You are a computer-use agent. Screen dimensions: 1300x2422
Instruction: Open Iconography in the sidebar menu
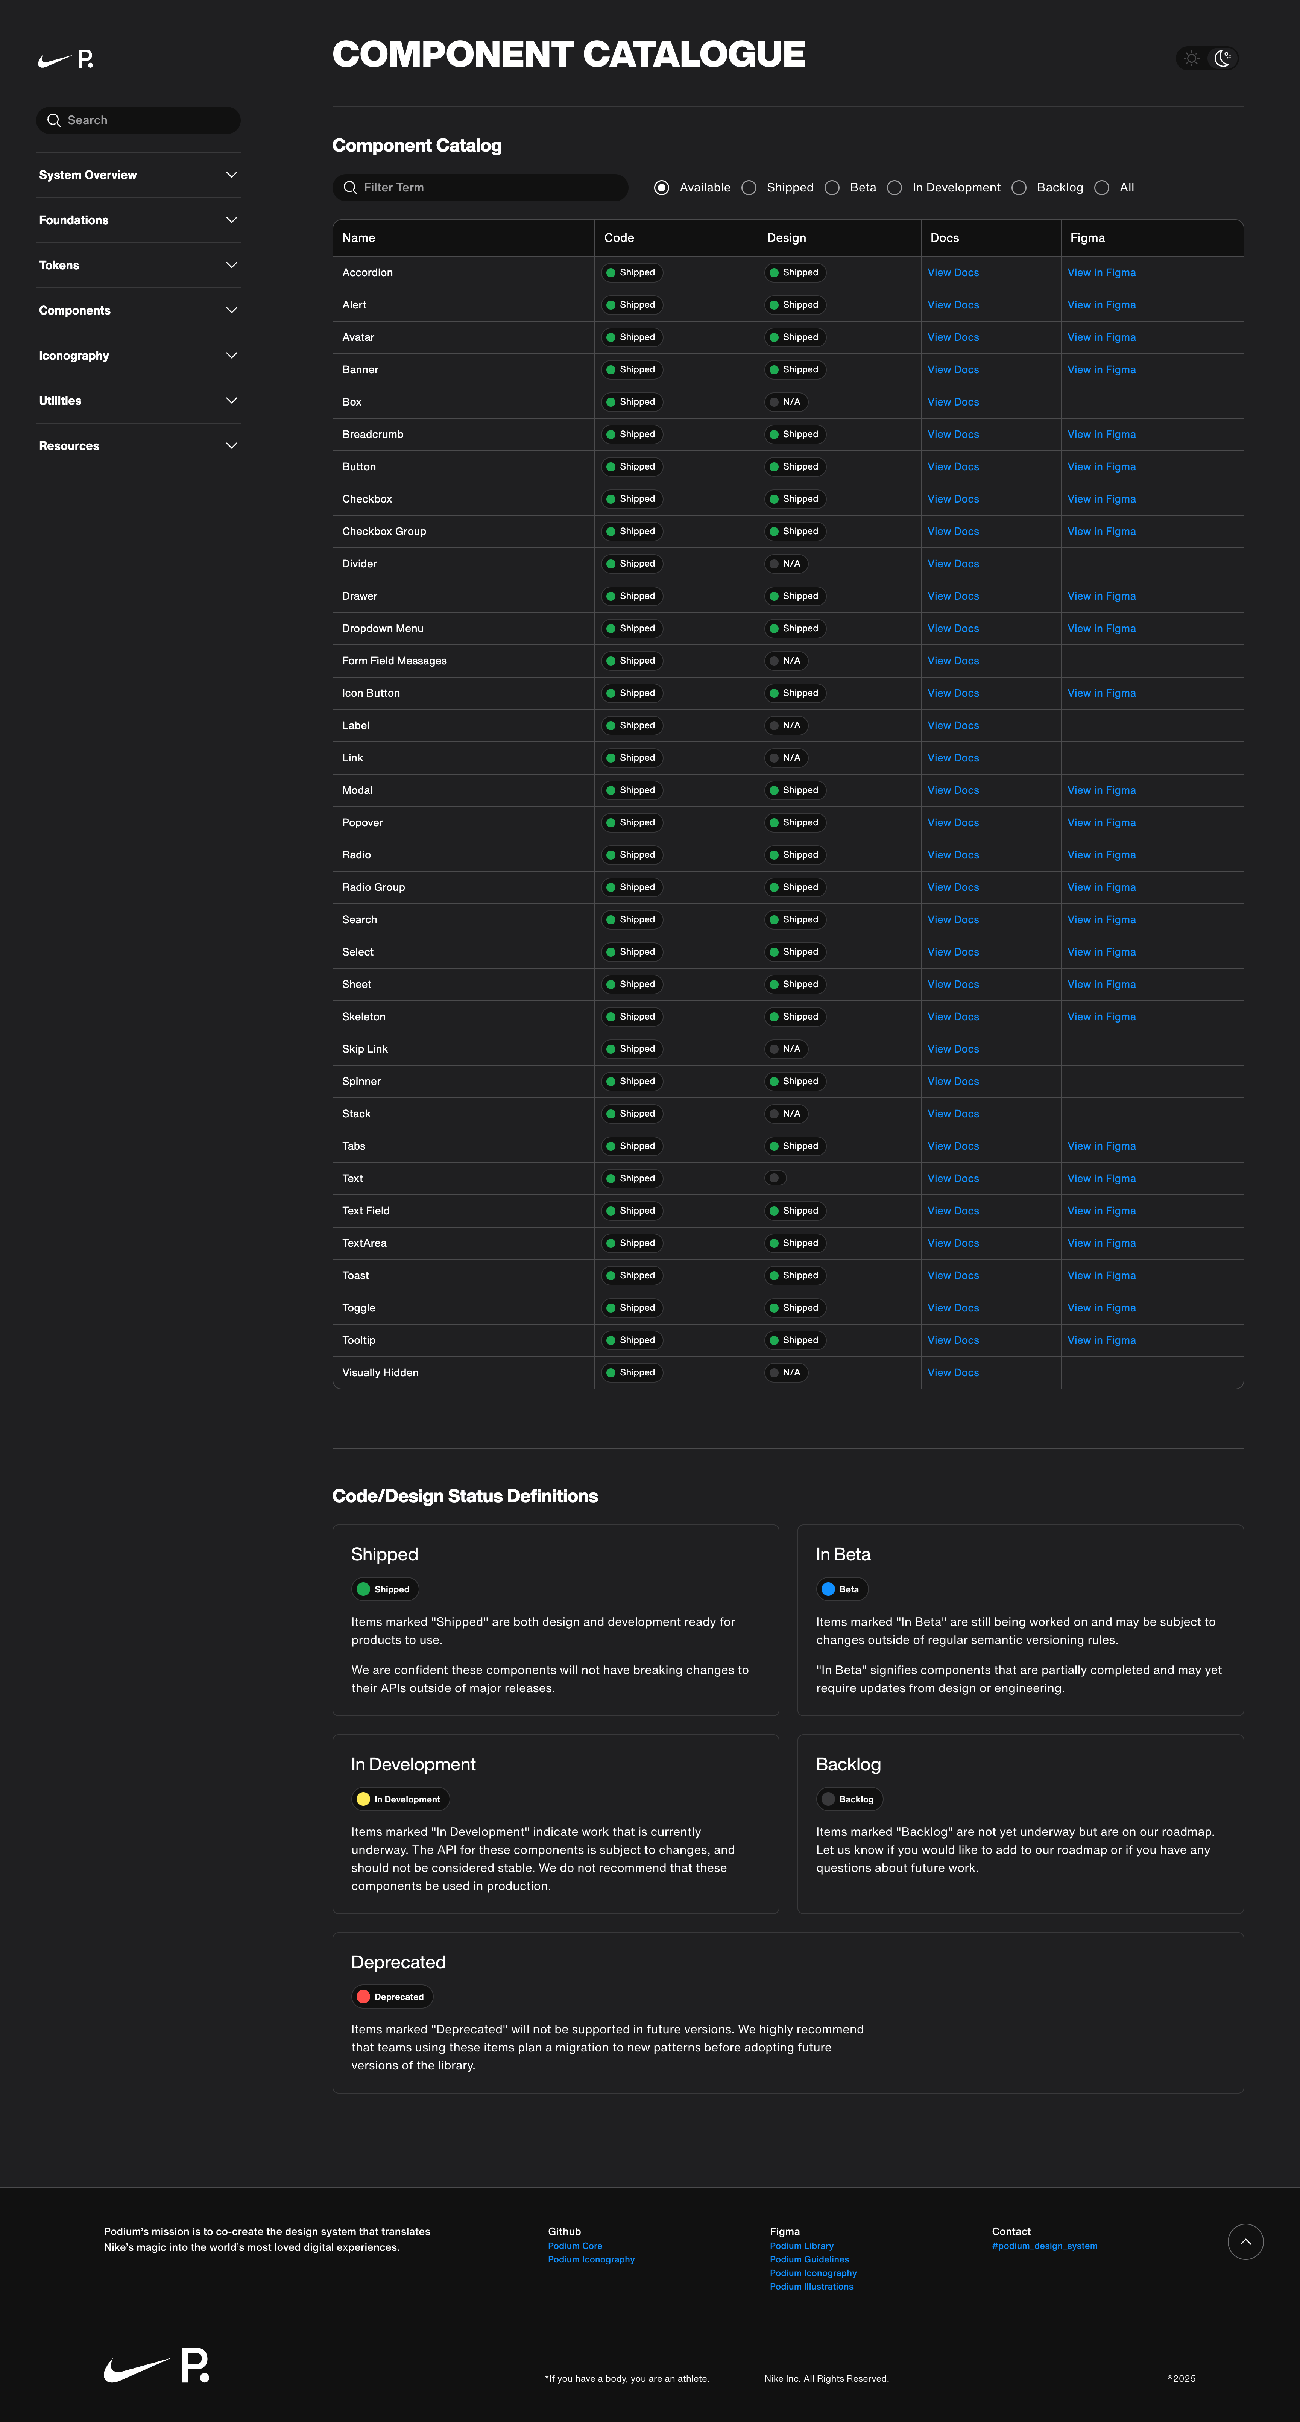pyautogui.click(x=138, y=356)
